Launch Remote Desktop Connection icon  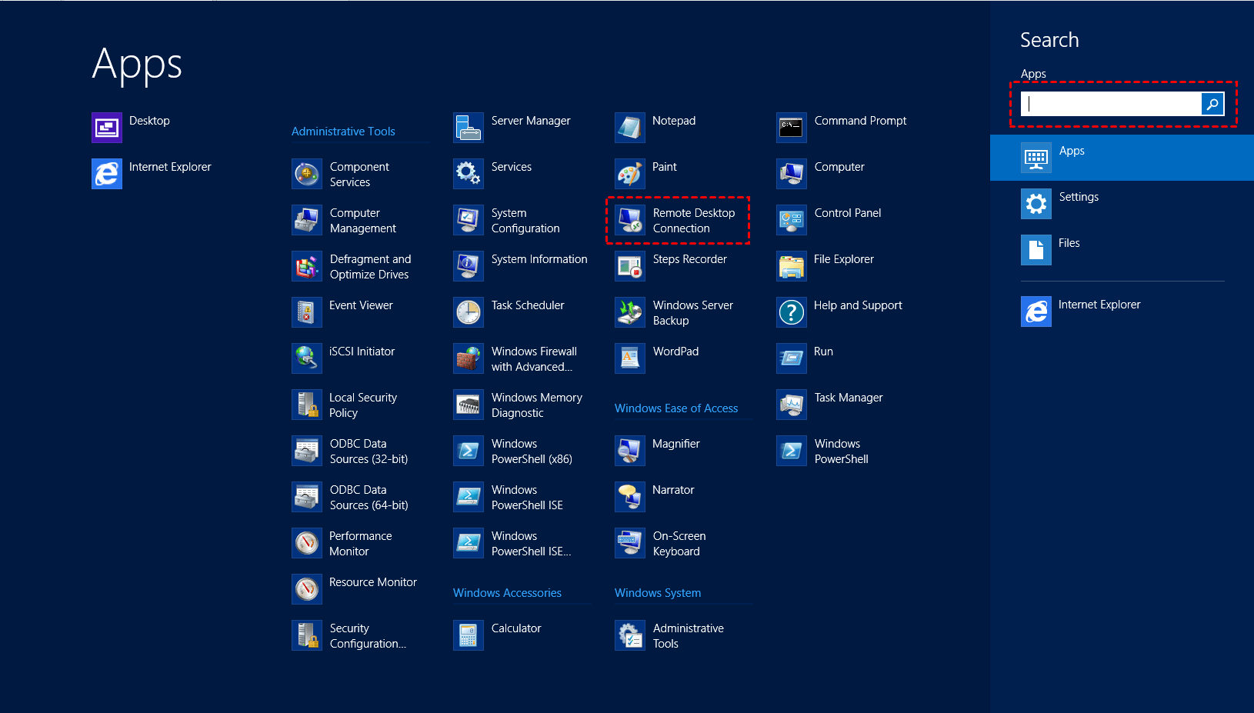coord(630,221)
